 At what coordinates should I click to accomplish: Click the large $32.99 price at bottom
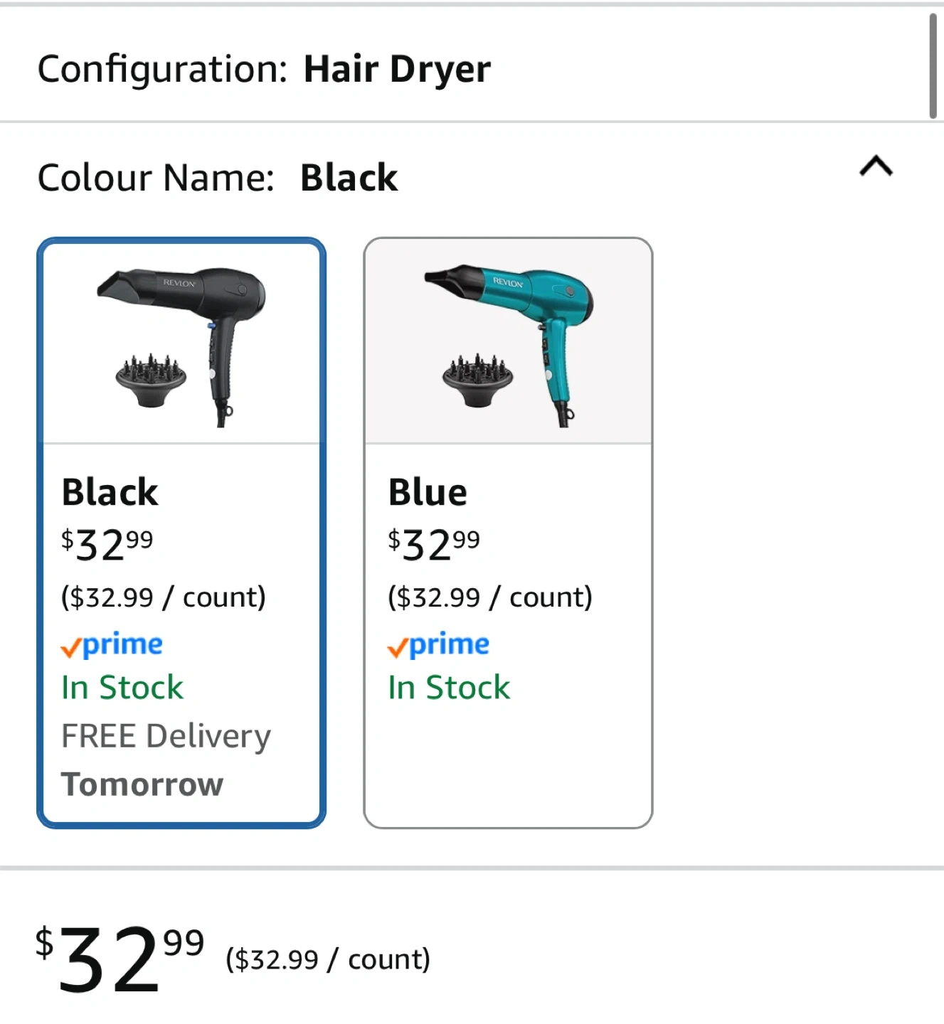pos(120,959)
